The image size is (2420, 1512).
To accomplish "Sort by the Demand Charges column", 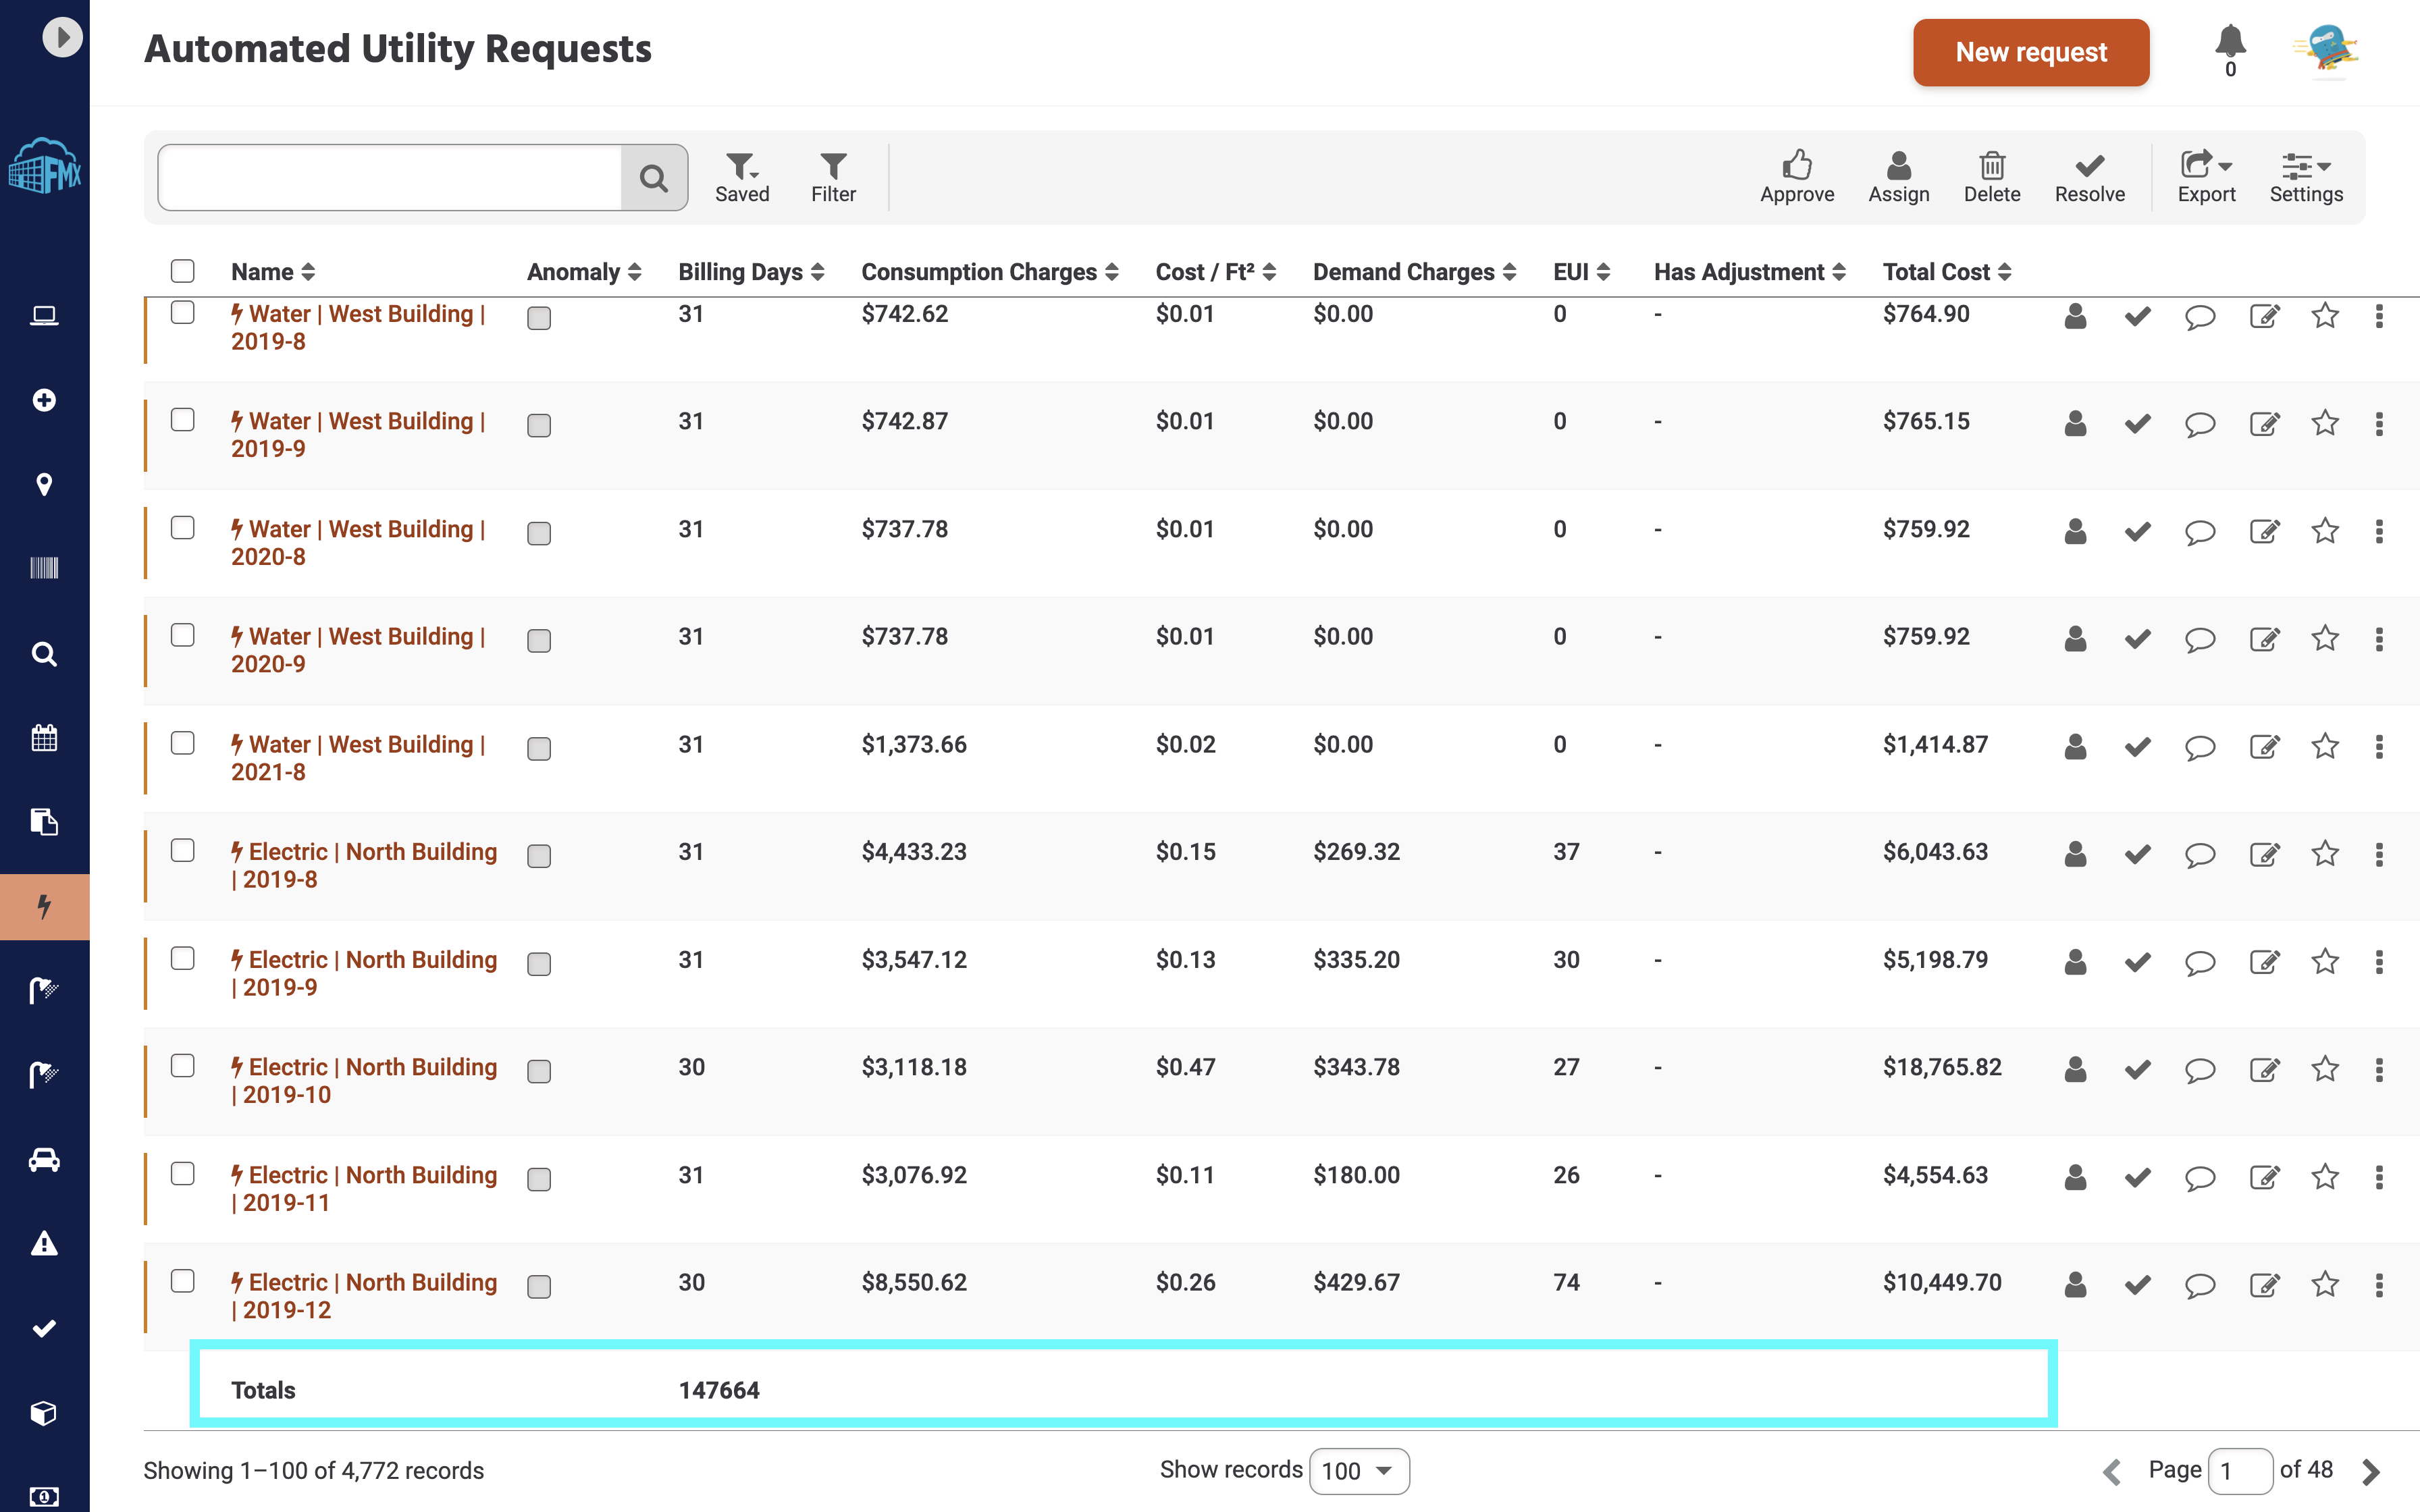I will coord(1414,272).
